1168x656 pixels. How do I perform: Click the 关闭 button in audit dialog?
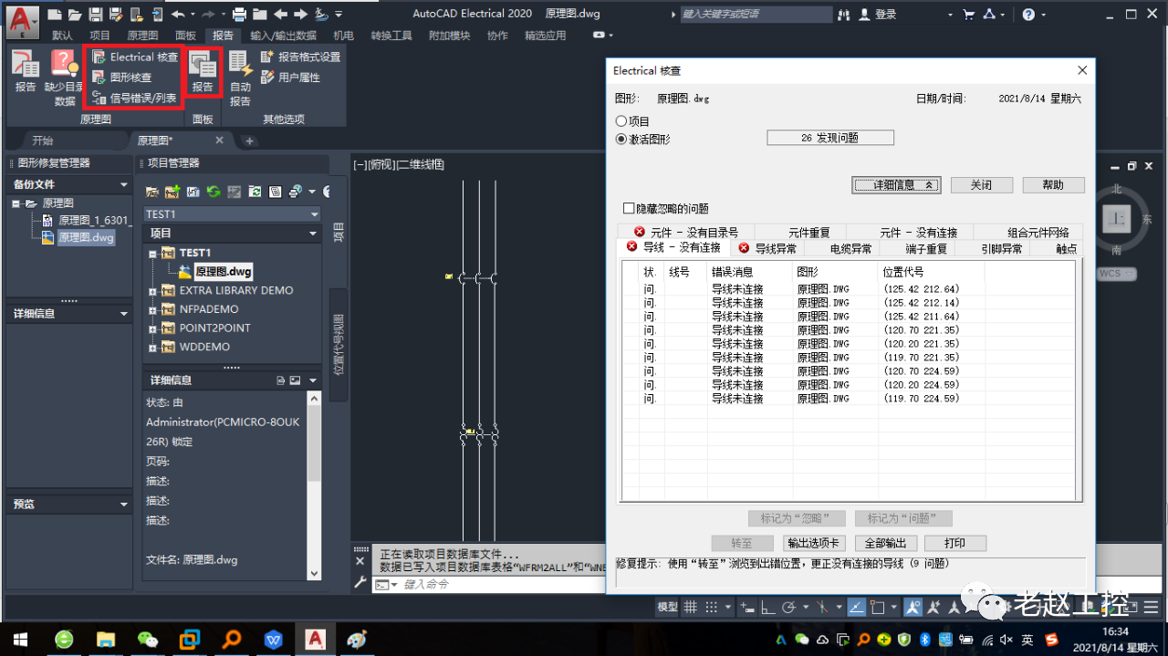982,185
